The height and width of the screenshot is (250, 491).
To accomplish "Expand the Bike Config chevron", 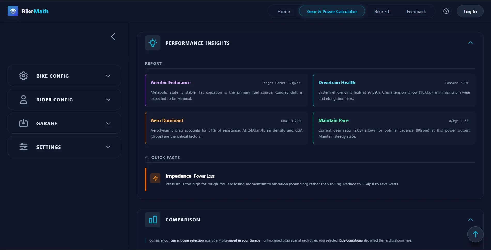I will (108, 76).
